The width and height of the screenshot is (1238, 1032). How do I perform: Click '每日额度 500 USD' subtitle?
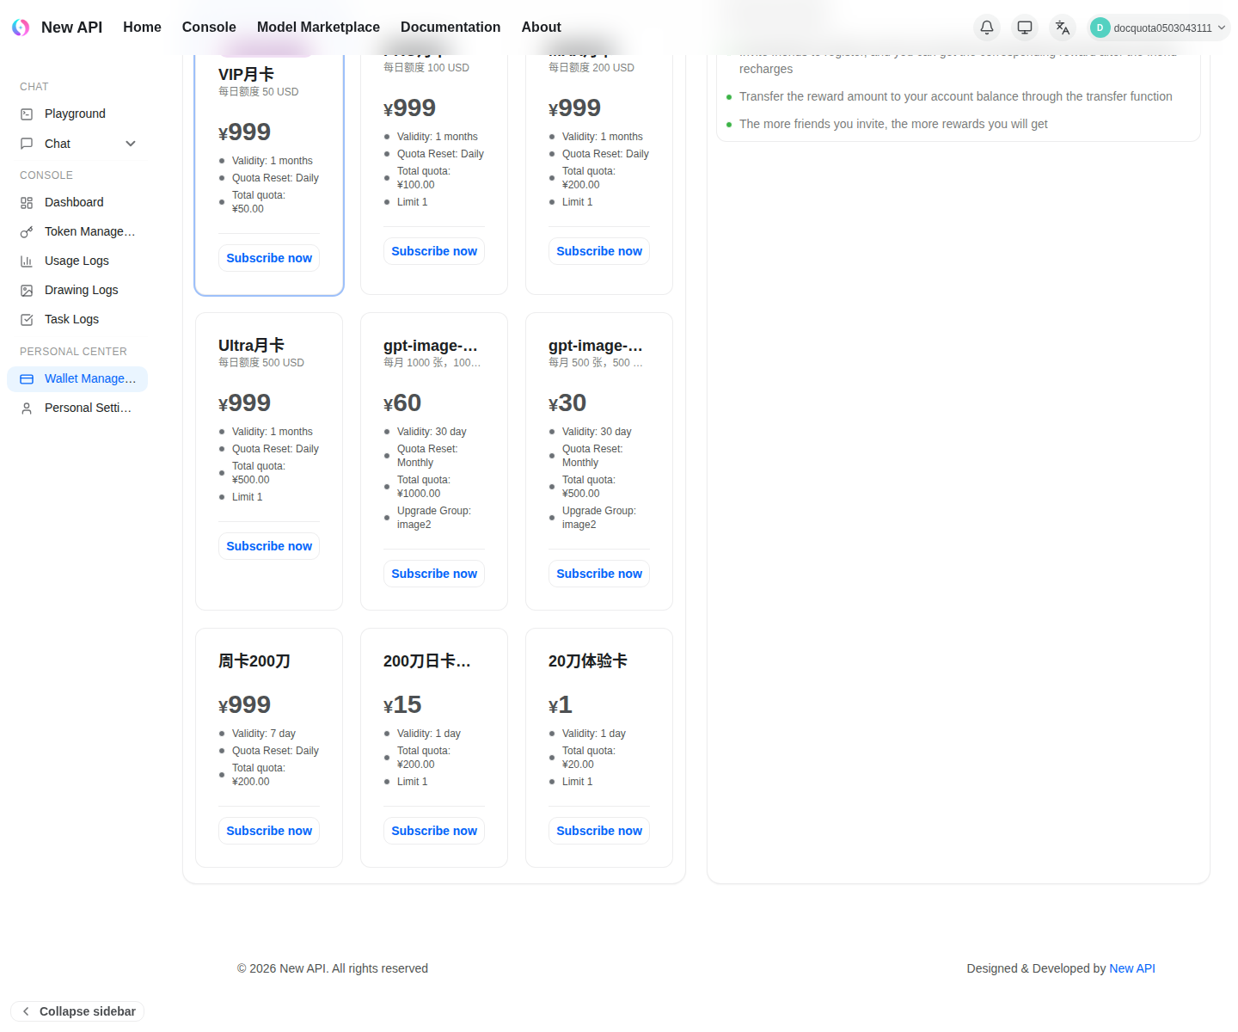pyautogui.click(x=261, y=363)
